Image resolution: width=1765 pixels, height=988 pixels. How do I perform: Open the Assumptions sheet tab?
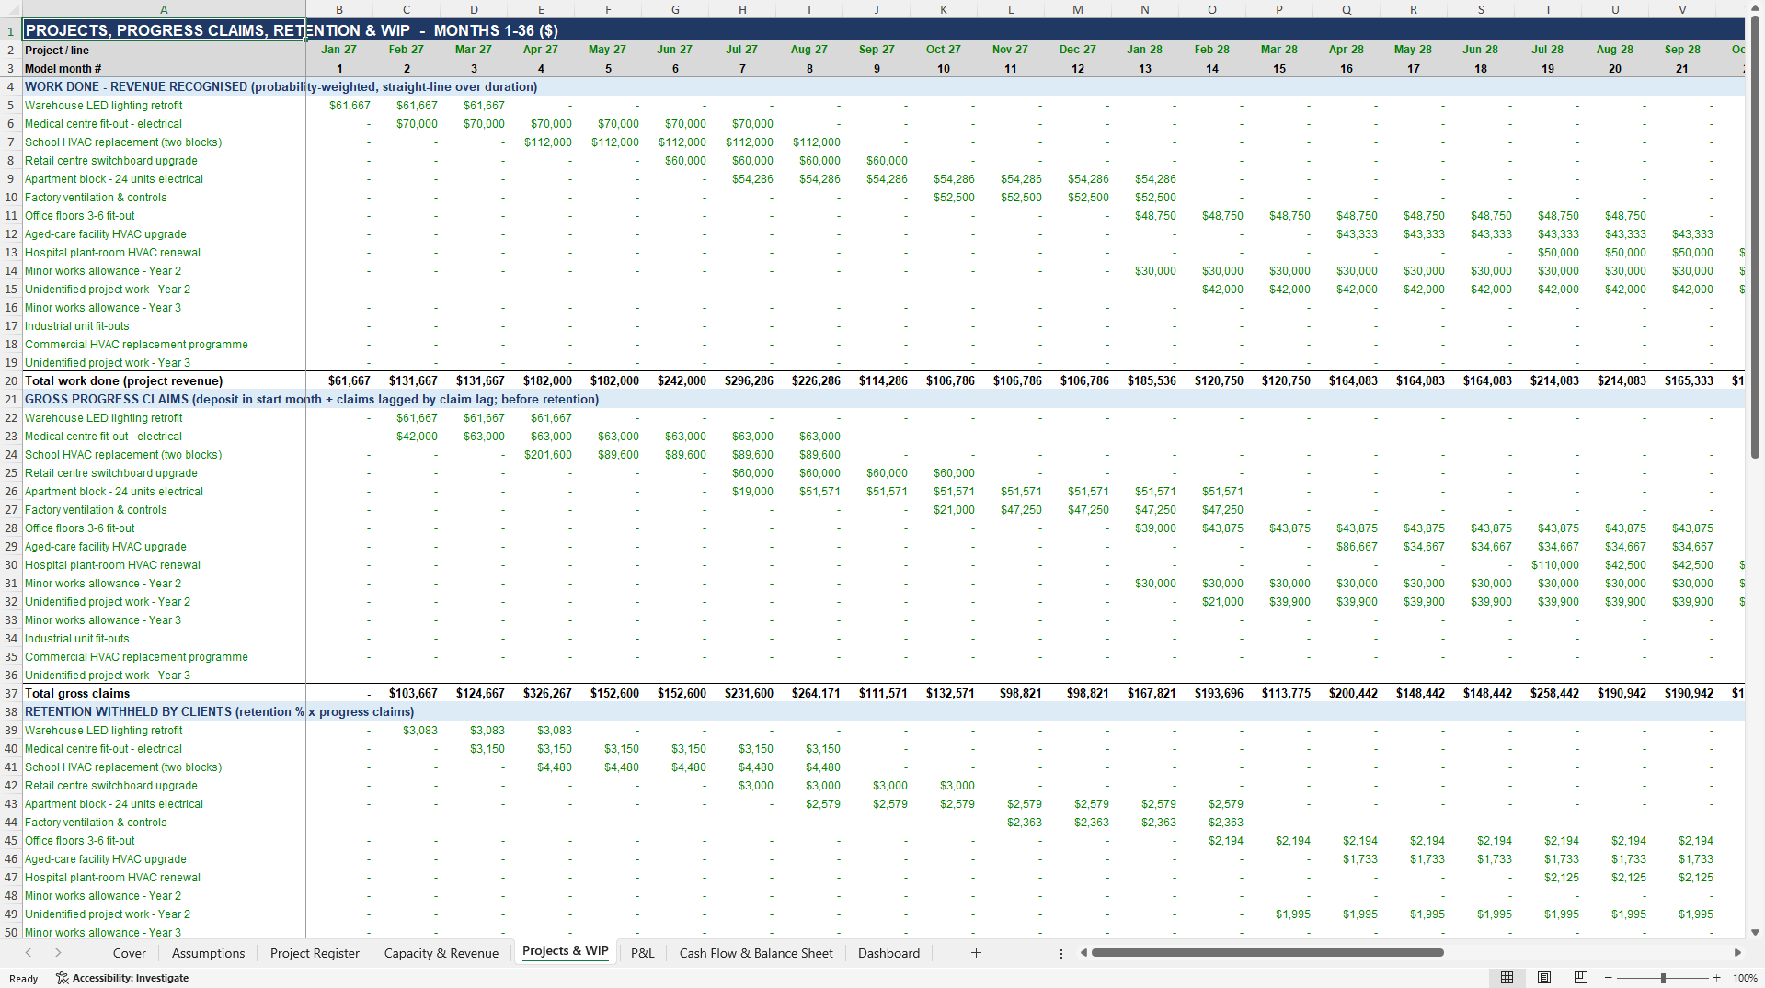point(208,953)
